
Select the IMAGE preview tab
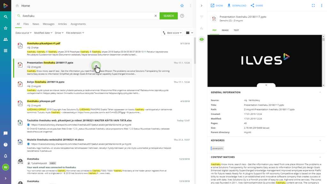225,30
